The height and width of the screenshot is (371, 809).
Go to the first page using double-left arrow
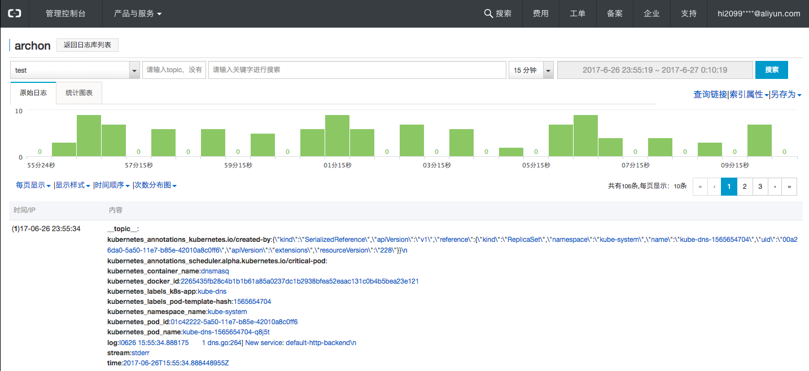pos(700,186)
